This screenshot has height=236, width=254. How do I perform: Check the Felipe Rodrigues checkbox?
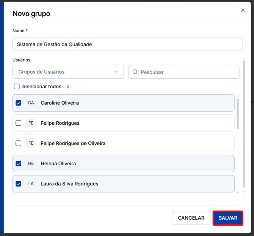18,123
